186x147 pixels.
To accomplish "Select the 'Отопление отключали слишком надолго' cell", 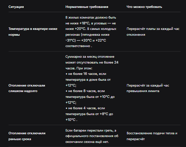I will click(x=27, y=88).
